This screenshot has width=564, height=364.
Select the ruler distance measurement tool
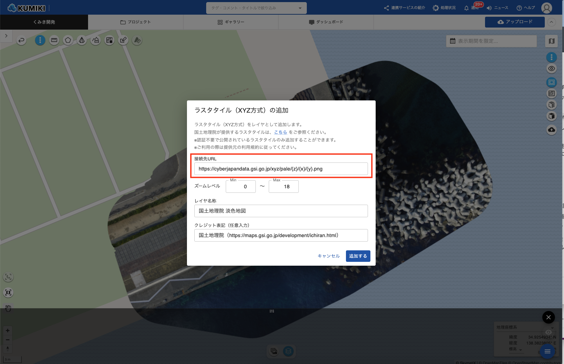[54, 40]
